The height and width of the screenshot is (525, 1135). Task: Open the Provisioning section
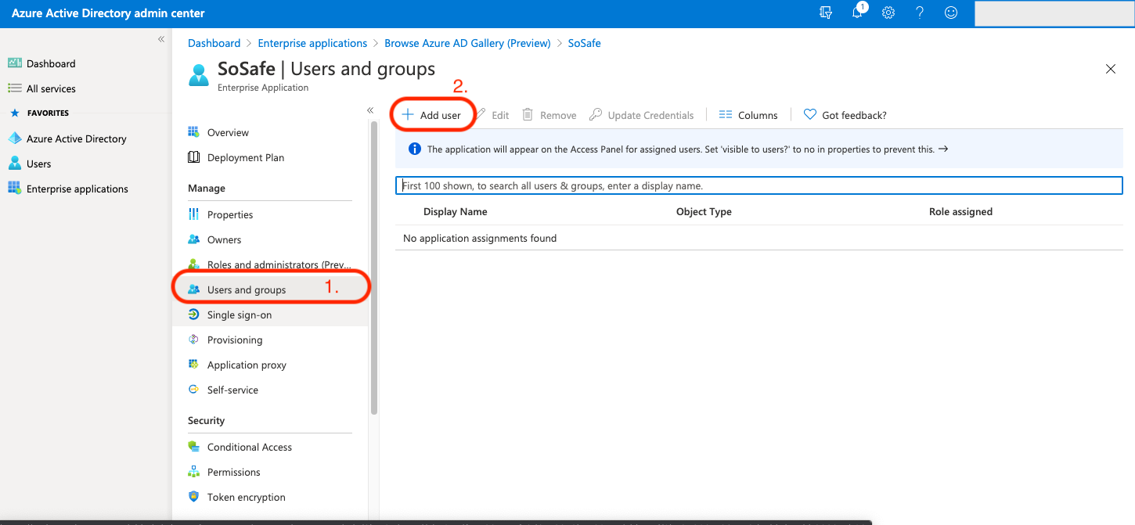pos(233,340)
